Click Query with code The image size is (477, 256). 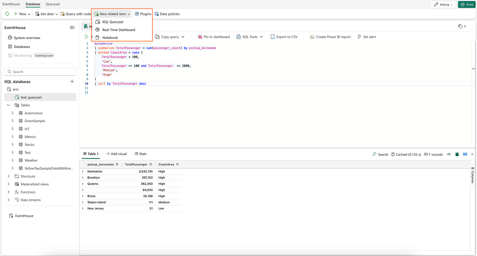click(x=76, y=14)
